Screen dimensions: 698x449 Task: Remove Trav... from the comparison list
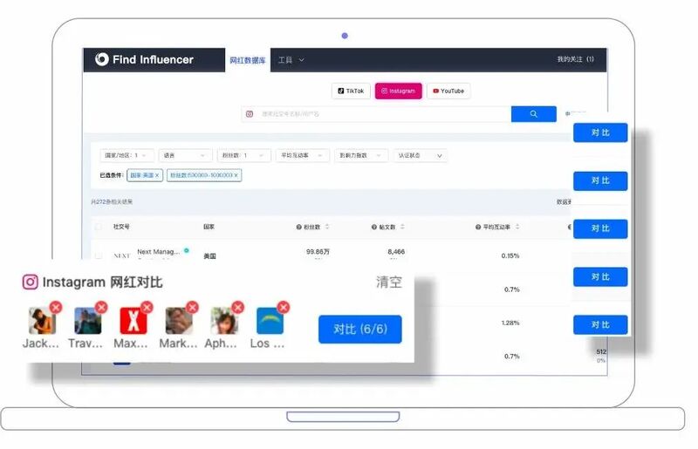coord(101,307)
